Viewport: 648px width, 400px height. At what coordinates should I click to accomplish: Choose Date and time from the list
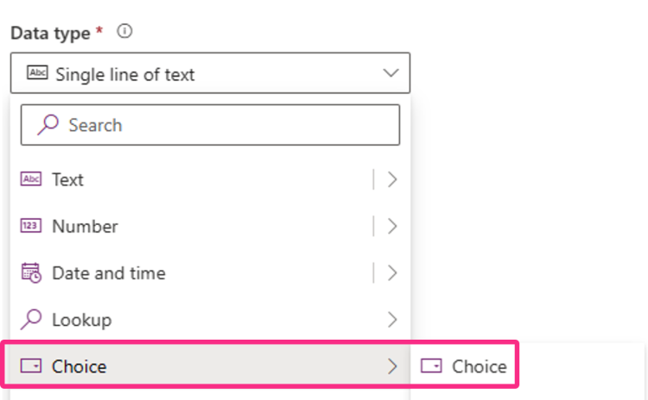109,273
